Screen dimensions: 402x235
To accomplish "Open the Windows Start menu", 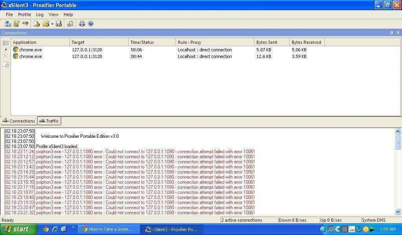I will pos(19,230).
